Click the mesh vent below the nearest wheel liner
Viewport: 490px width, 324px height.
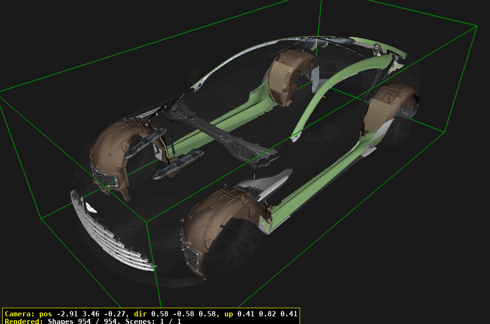[x=191, y=259]
